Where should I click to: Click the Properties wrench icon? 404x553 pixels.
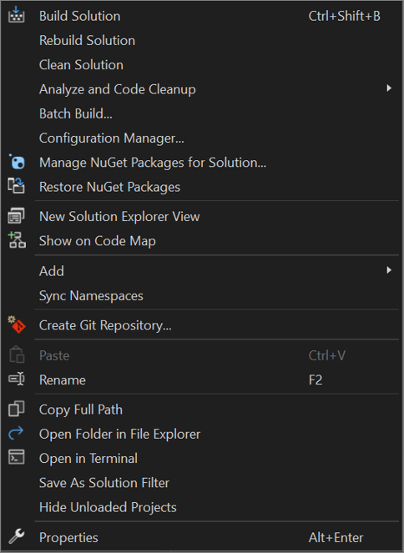[x=16, y=536]
